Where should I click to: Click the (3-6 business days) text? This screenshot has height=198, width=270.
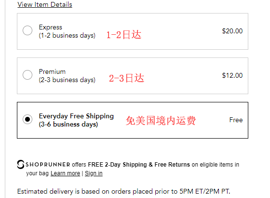tap(68, 124)
